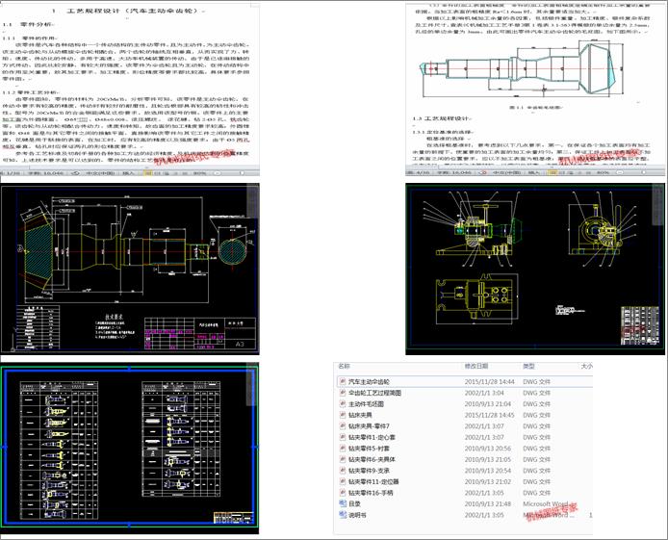Image resolution: width=668 pixels, height=540 pixels.
Task: Click heading 1.1 零件分析 in left document
Action: click(29, 25)
